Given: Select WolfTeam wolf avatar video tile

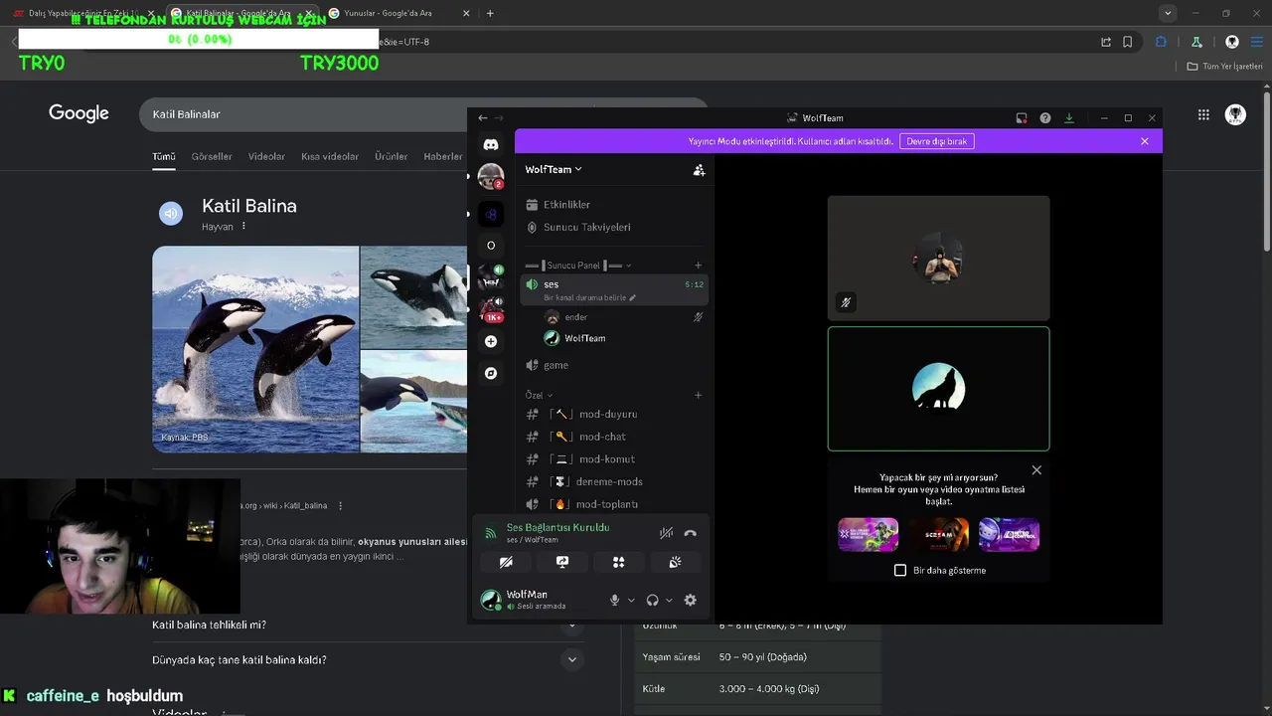Looking at the screenshot, I should coord(938,389).
